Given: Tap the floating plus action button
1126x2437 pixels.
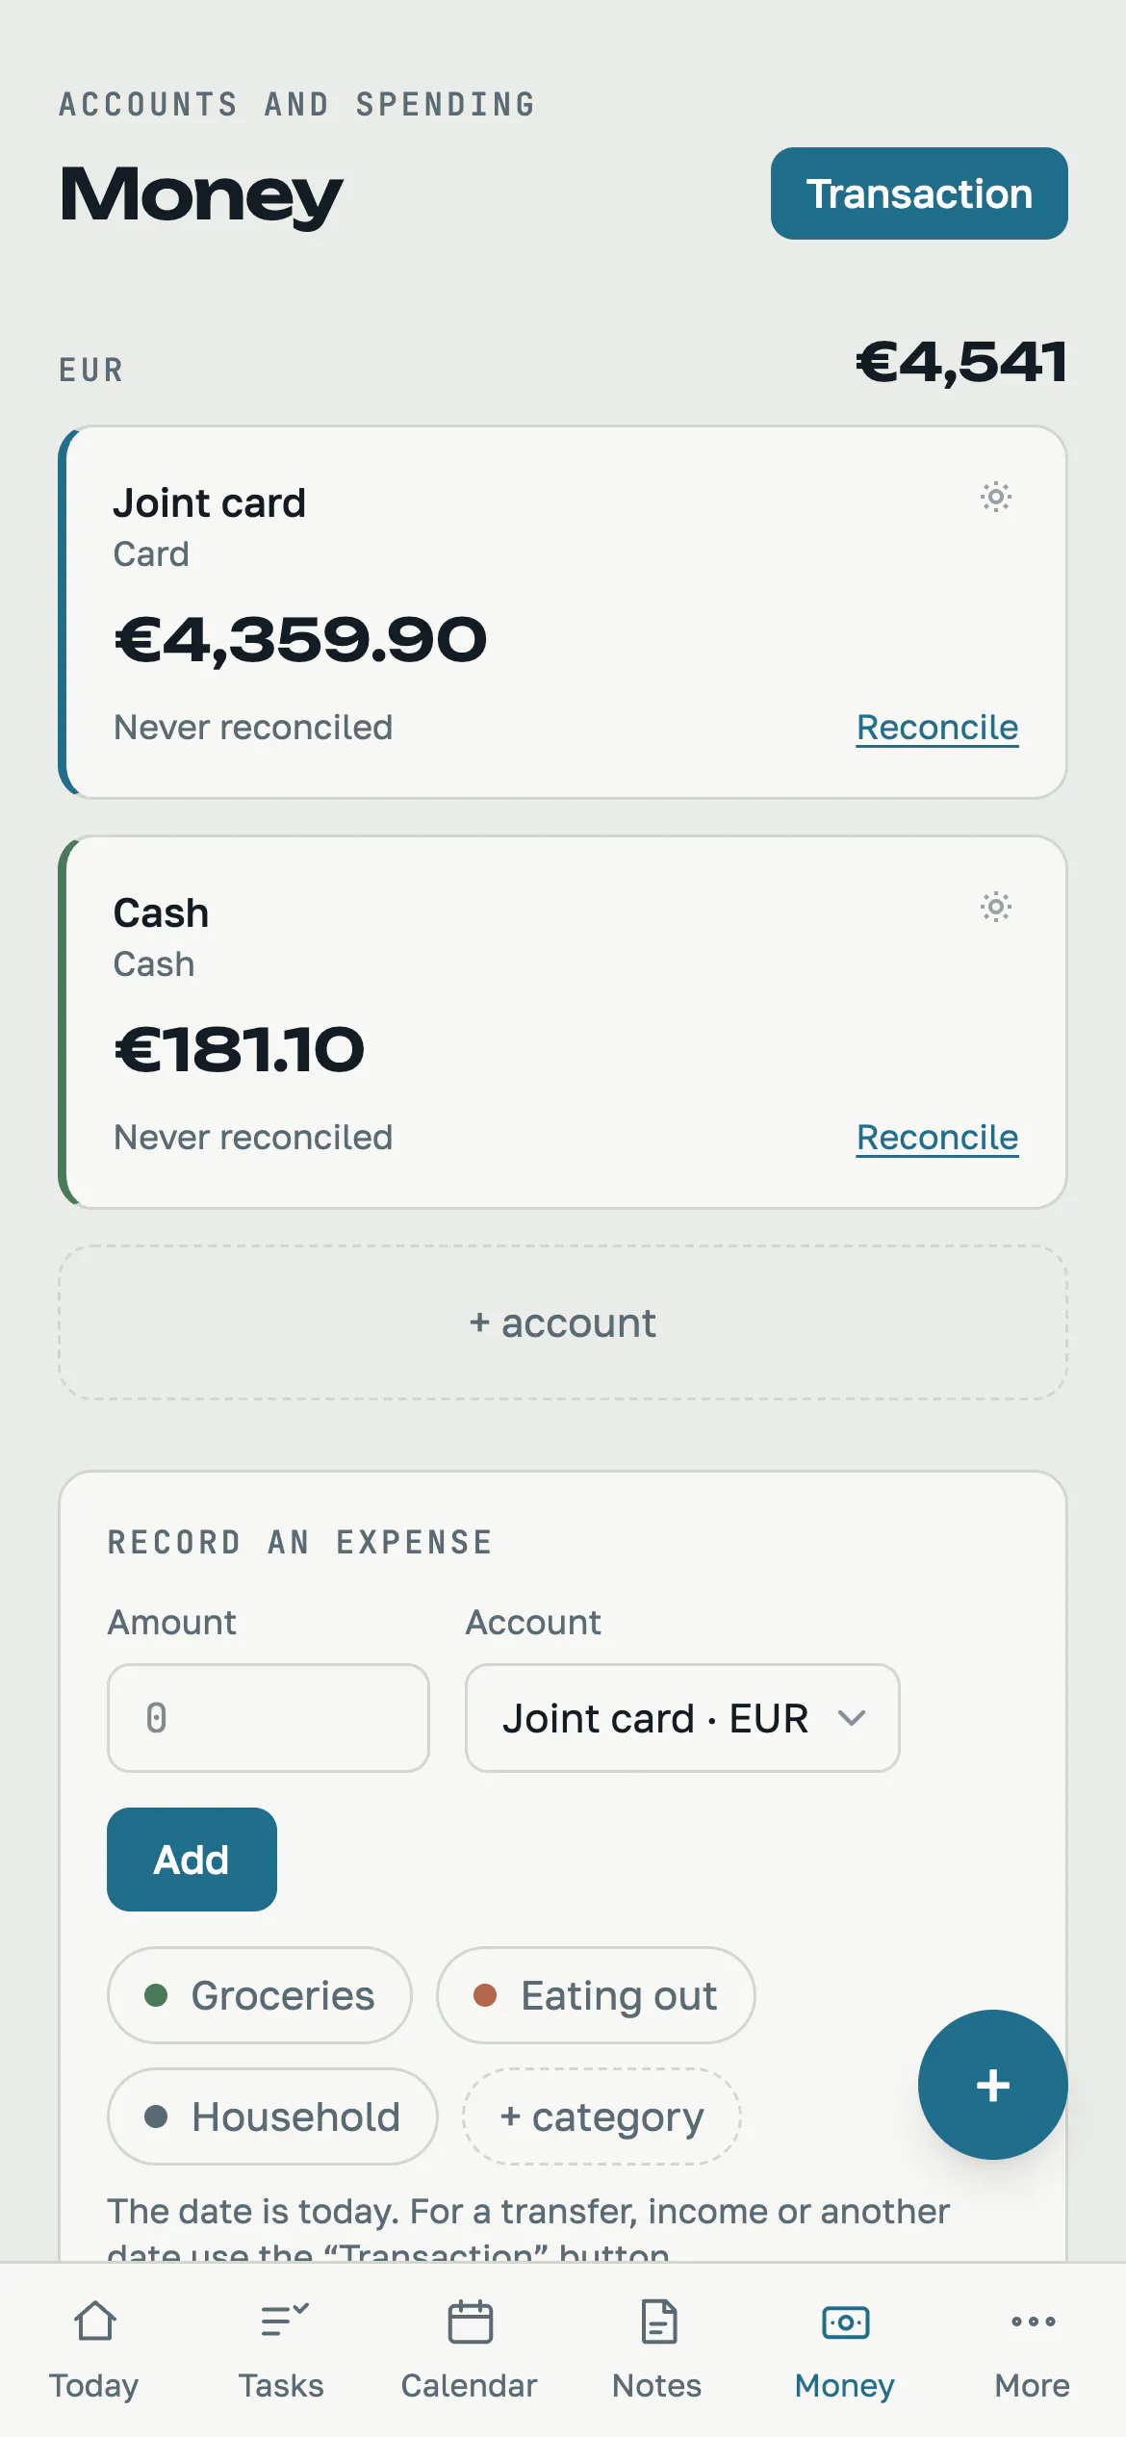Looking at the screenshot, I should [992, 2085].
